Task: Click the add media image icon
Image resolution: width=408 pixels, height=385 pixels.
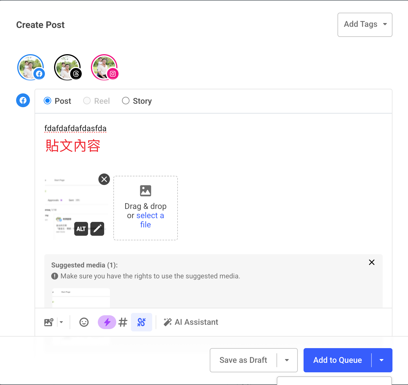Action: pyautogui.click(x=49, y=322)
